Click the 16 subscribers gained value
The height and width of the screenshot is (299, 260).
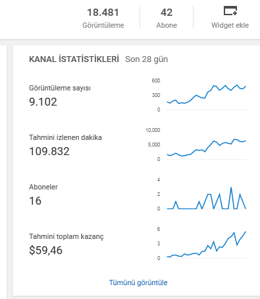pyautogui.click(x=35, y=201)
